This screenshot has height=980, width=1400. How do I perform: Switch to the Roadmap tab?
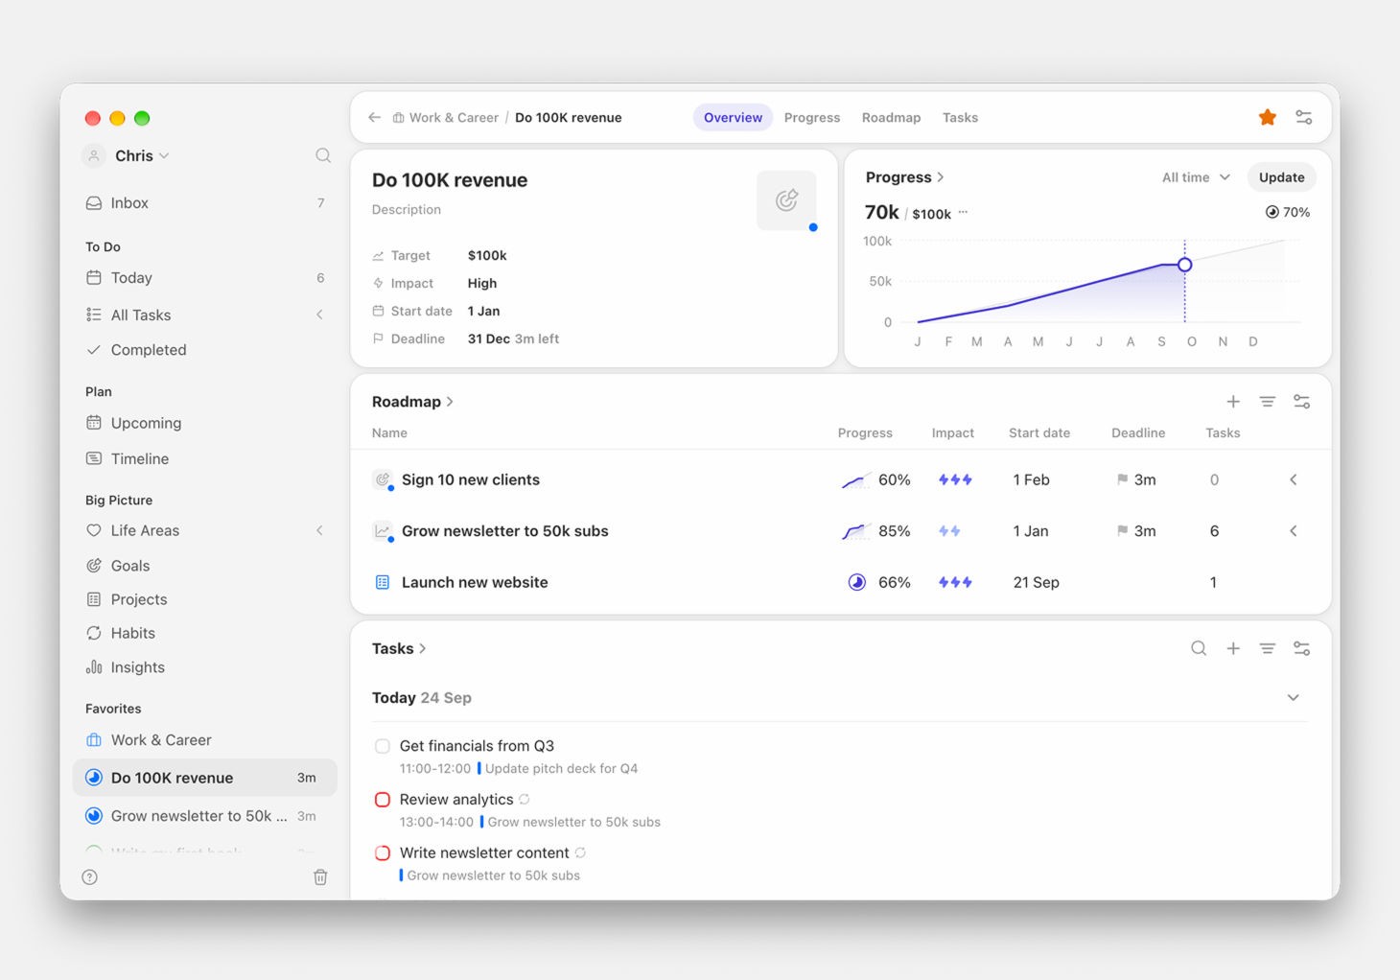(891, 117)
